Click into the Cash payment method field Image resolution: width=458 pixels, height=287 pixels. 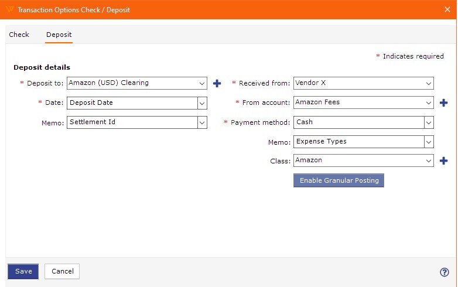(359, 122)
